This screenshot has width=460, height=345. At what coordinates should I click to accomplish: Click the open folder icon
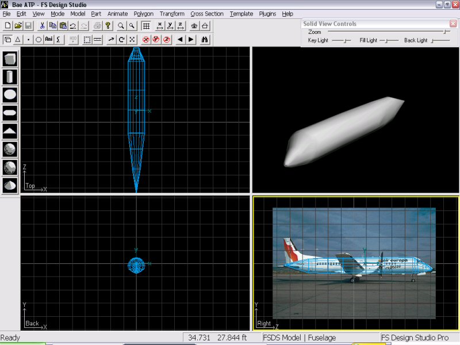[x=18, y=26]
